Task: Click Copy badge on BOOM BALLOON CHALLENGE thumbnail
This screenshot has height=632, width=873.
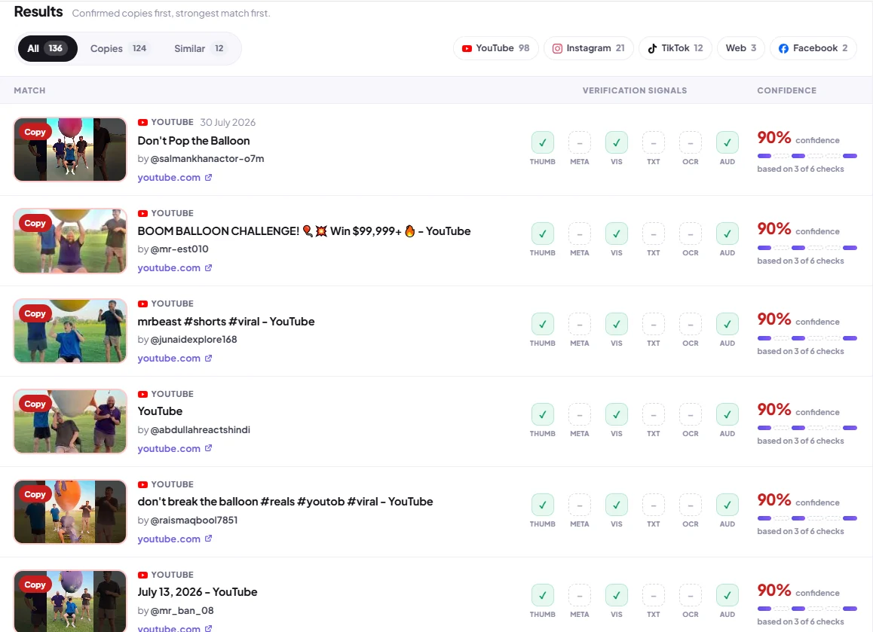Action: coord(35,223)
